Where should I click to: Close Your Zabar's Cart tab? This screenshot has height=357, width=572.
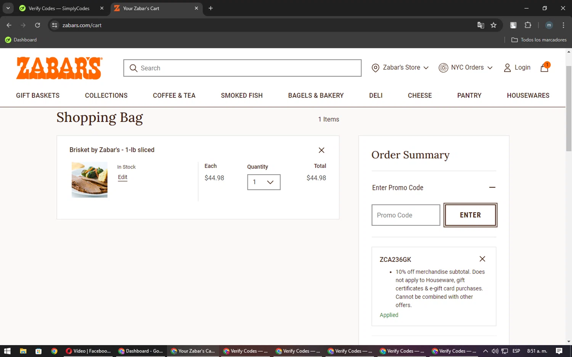[x=196, y=8]
